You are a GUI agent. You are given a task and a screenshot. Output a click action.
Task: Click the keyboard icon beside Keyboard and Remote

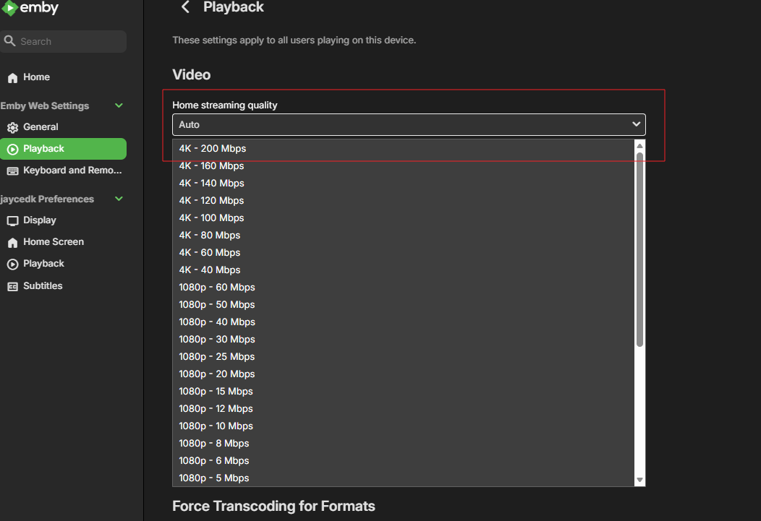click(x=12, y=171)
